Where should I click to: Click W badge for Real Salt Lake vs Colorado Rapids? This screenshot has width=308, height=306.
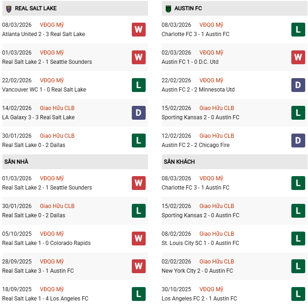click(x=138, y=239)
